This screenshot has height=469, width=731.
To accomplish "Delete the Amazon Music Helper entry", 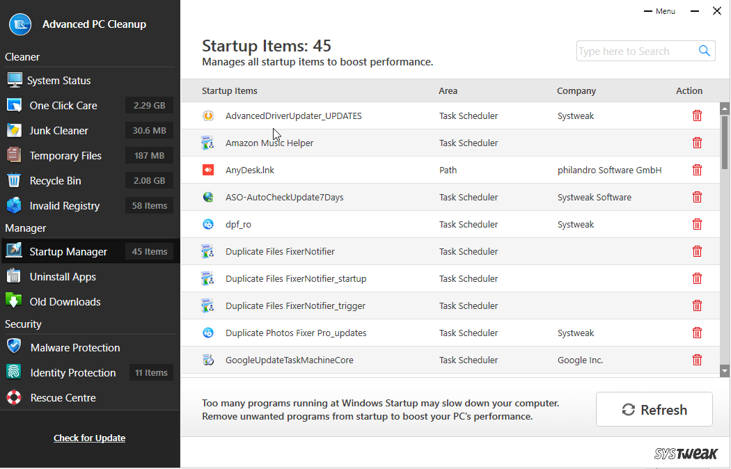I will click(x=697, y=143).
